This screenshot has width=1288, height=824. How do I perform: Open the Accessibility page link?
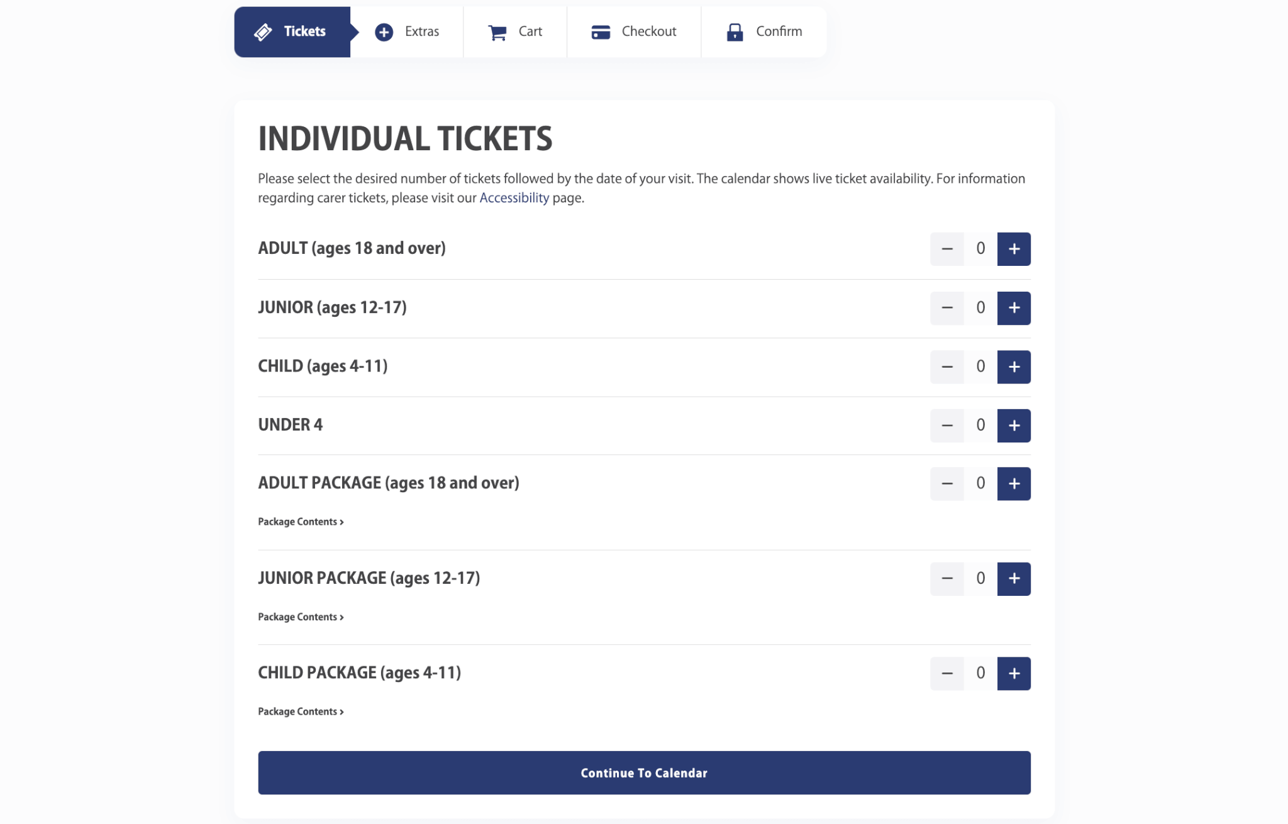tap(514, 198)
